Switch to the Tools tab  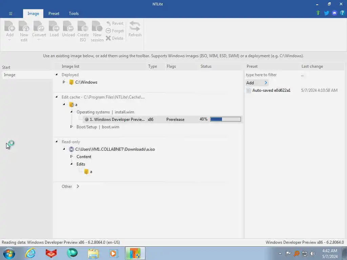pyautogui.click(x=74, y=14)
